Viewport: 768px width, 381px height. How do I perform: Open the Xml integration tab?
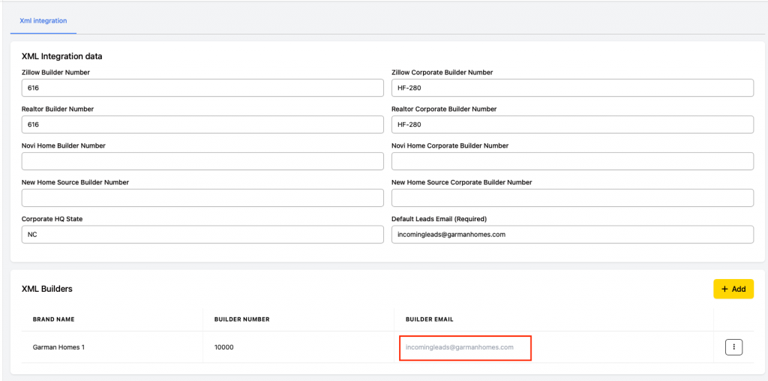(x=43, y=21)
